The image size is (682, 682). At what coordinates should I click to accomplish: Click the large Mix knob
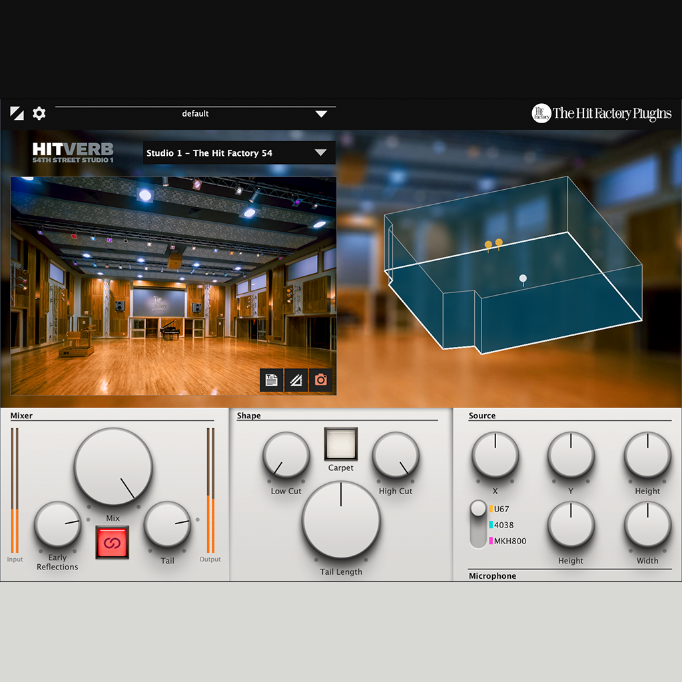[x=113, y=467]
